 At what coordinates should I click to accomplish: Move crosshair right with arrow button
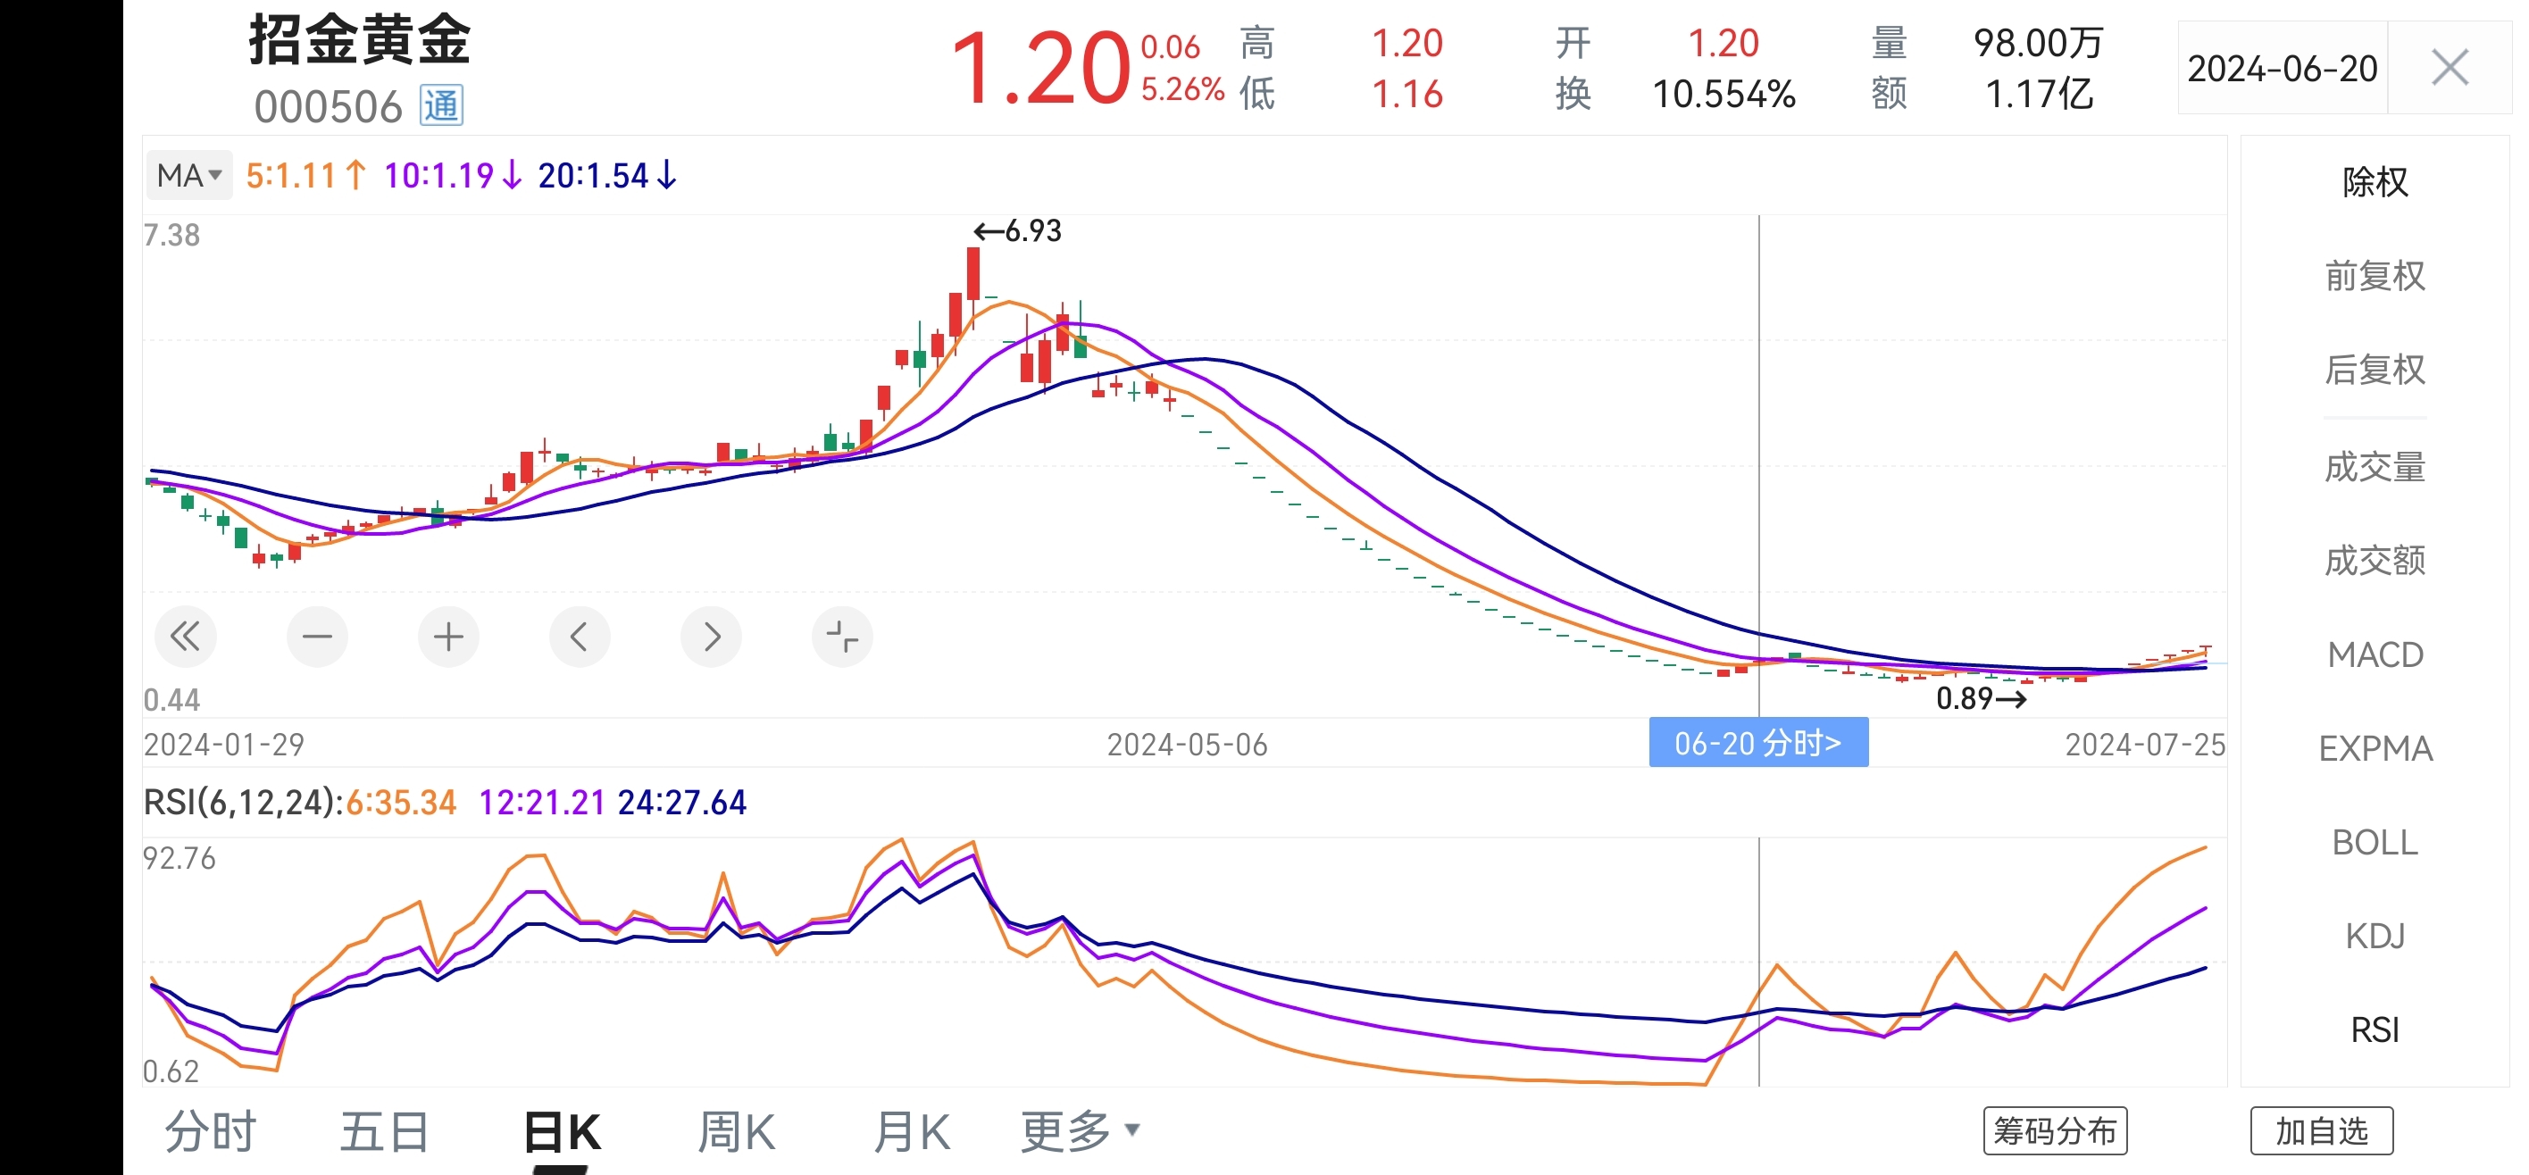click(x=711, y=637)
